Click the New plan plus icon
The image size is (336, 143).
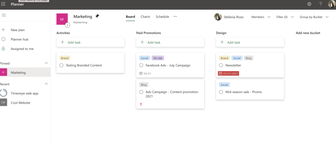[x=3, y=30]
